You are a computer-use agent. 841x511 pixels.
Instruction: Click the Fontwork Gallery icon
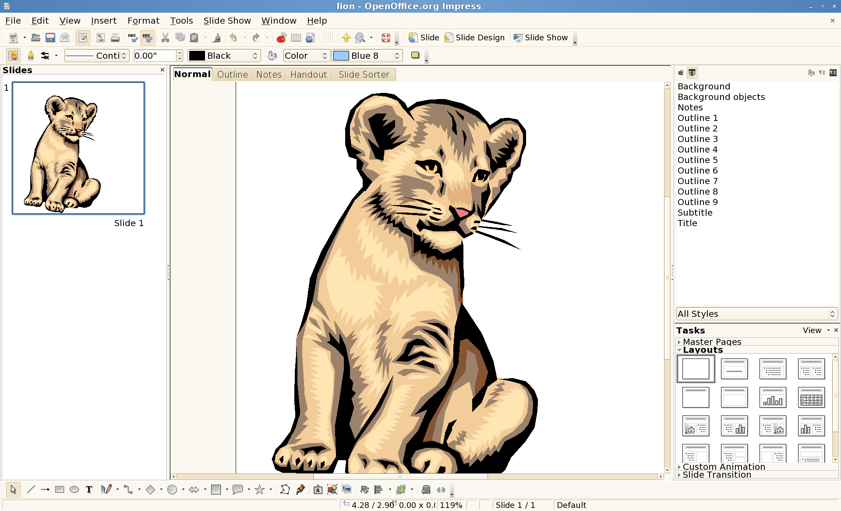pos(318,490)
